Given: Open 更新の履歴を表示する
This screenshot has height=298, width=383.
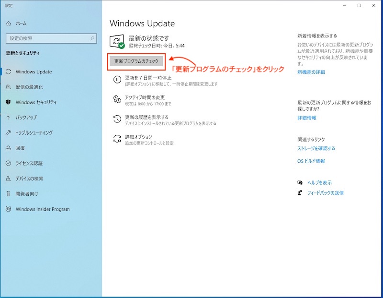Looking at the screenshot, I should click(147, 117).
